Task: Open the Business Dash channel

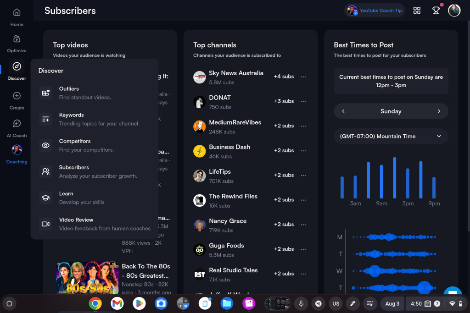Action: coord(229,147)
